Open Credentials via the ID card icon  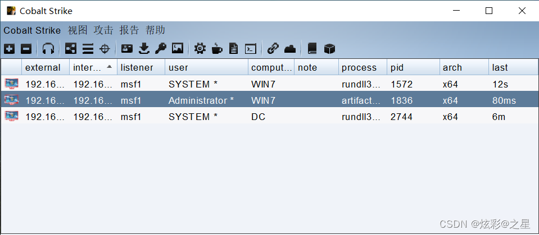pyautogui.click(x=127, y=49)
